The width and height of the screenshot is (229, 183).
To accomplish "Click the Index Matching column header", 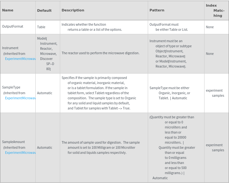I will coord(216,10).
